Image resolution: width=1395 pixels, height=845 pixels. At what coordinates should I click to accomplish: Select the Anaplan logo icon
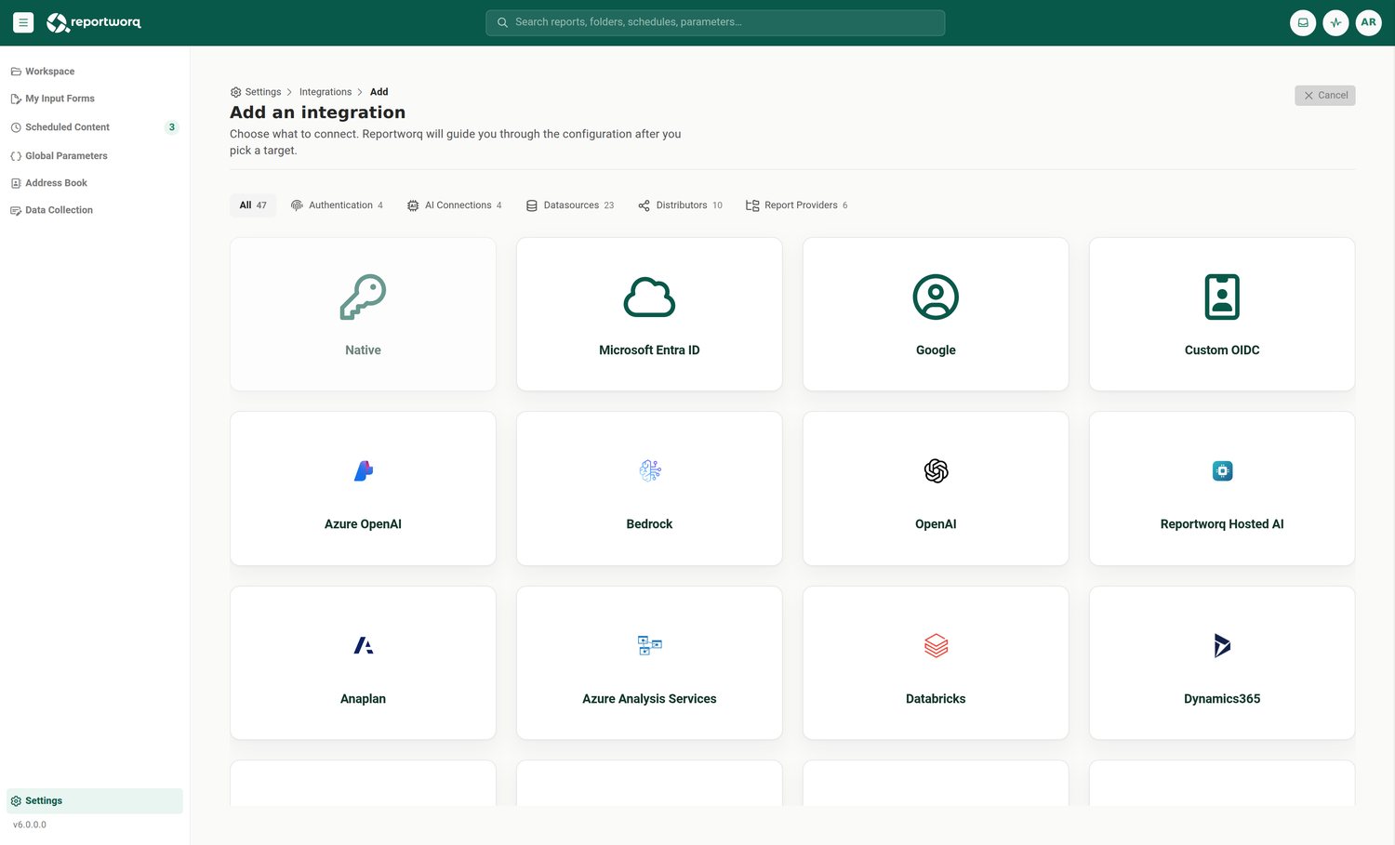[363, 645]
